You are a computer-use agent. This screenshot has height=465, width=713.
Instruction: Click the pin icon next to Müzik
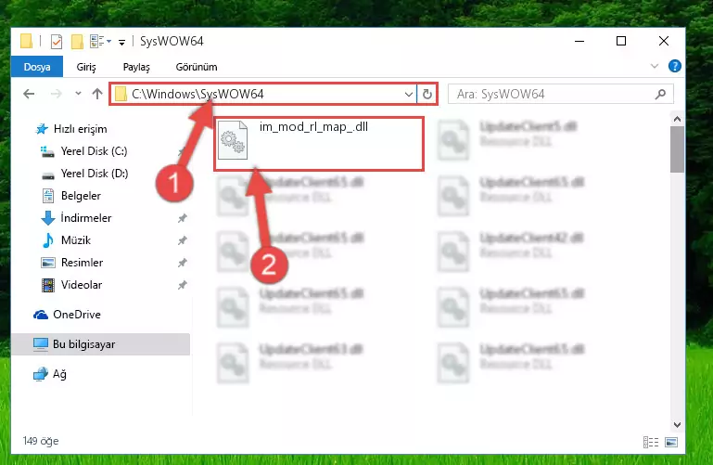point(183,240)
